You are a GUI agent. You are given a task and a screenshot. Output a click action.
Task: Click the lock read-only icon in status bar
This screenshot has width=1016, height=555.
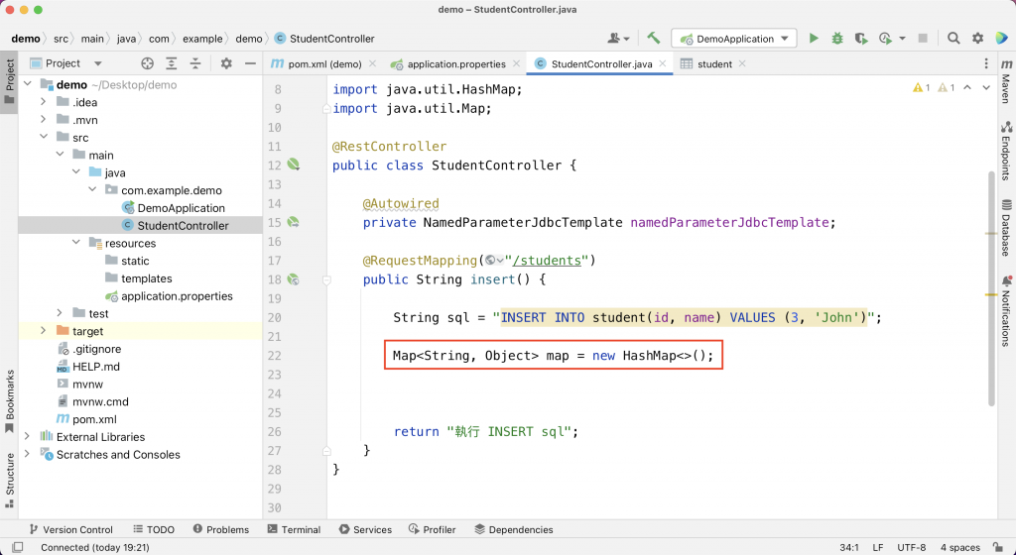pyautogui.click(x=998, y=547)
